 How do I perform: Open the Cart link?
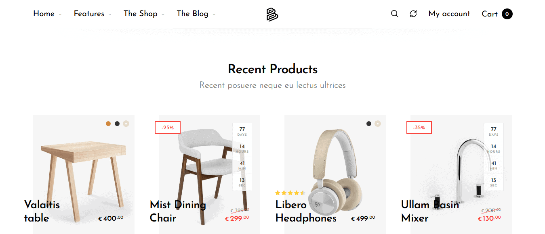pyautogui.click(x=490, y=14)
